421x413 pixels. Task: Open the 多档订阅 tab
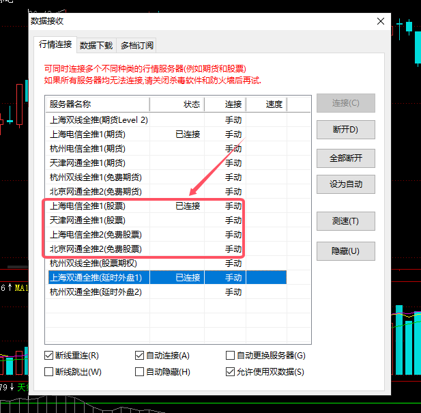tap(136, 45)
